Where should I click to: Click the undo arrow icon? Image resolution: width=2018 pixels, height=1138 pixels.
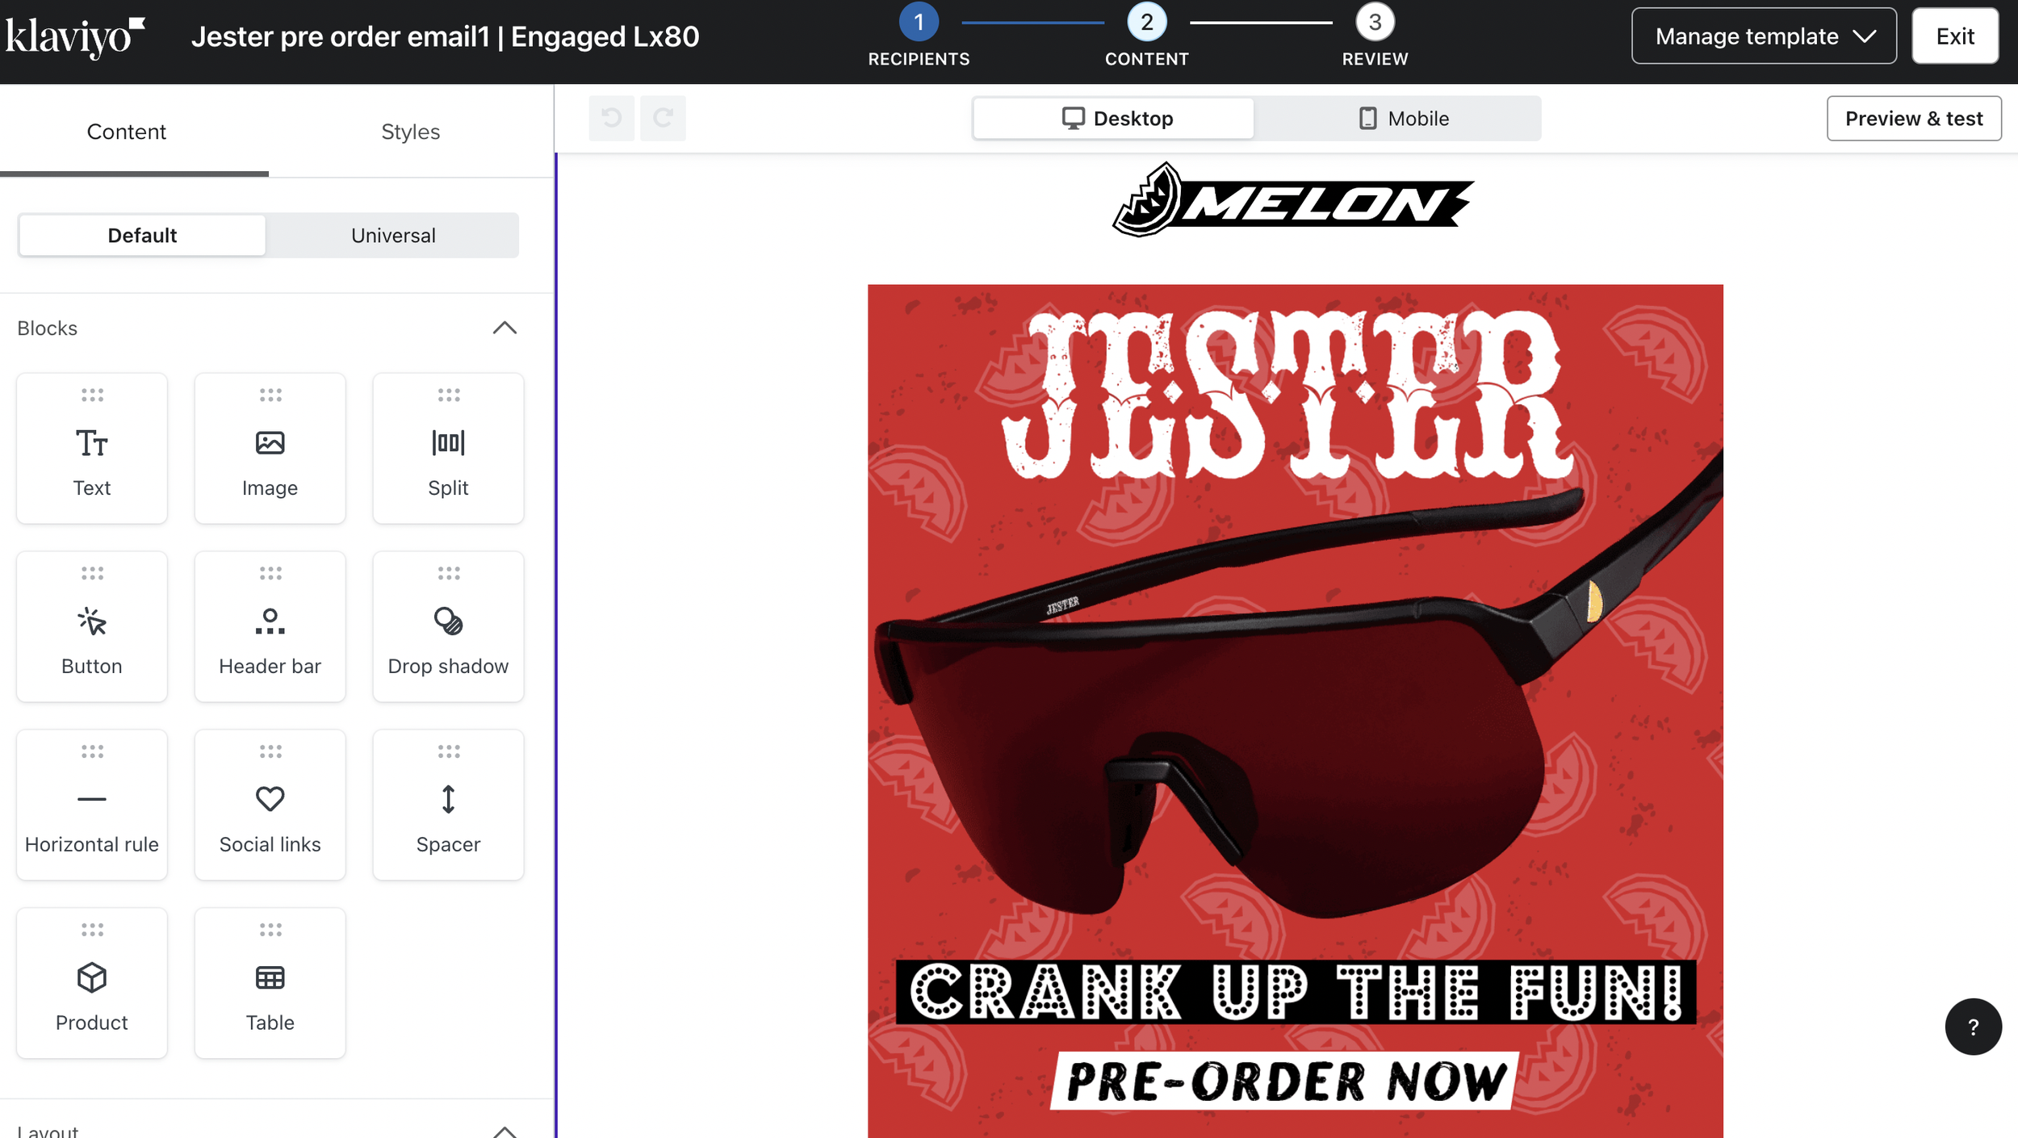[x=611, y=119]
